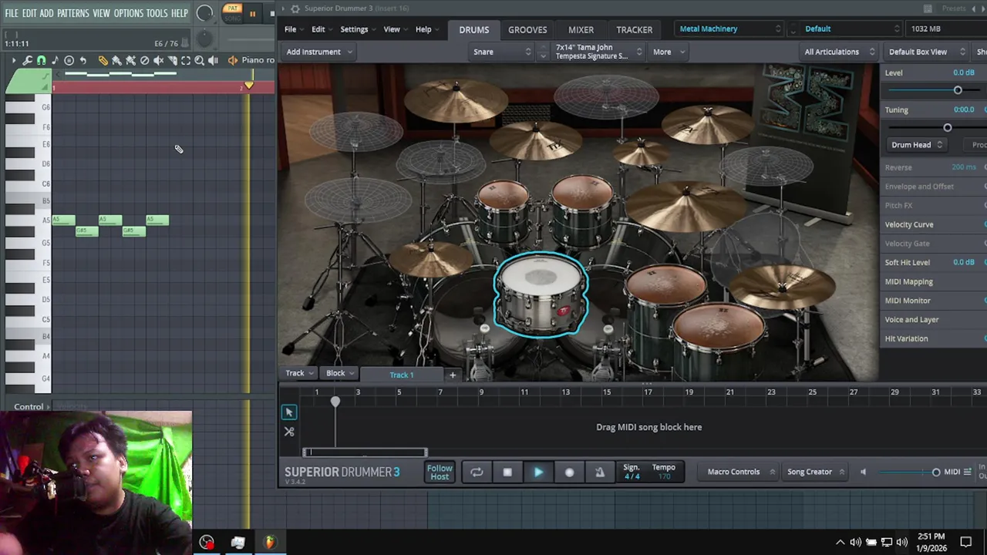Image resolution: width=987 pixels, height=555 pixels.
Task: Expand the More dropdown
Action: click(667, 52)
